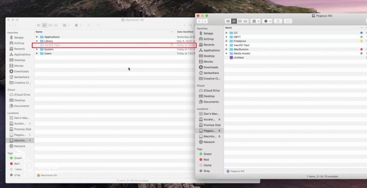367x188 pixels.
Task: Select iCloud Drive in Pegasus window sidebar
Action: pos(211,91)
